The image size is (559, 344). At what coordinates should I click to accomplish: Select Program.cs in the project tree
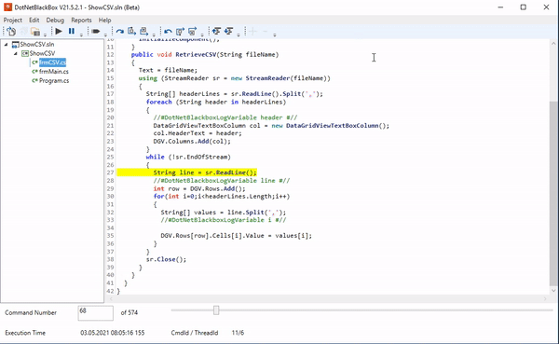[54, 81]
